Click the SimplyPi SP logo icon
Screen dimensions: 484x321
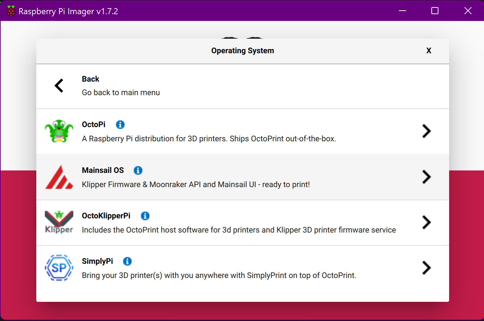(x=59, y=268)
